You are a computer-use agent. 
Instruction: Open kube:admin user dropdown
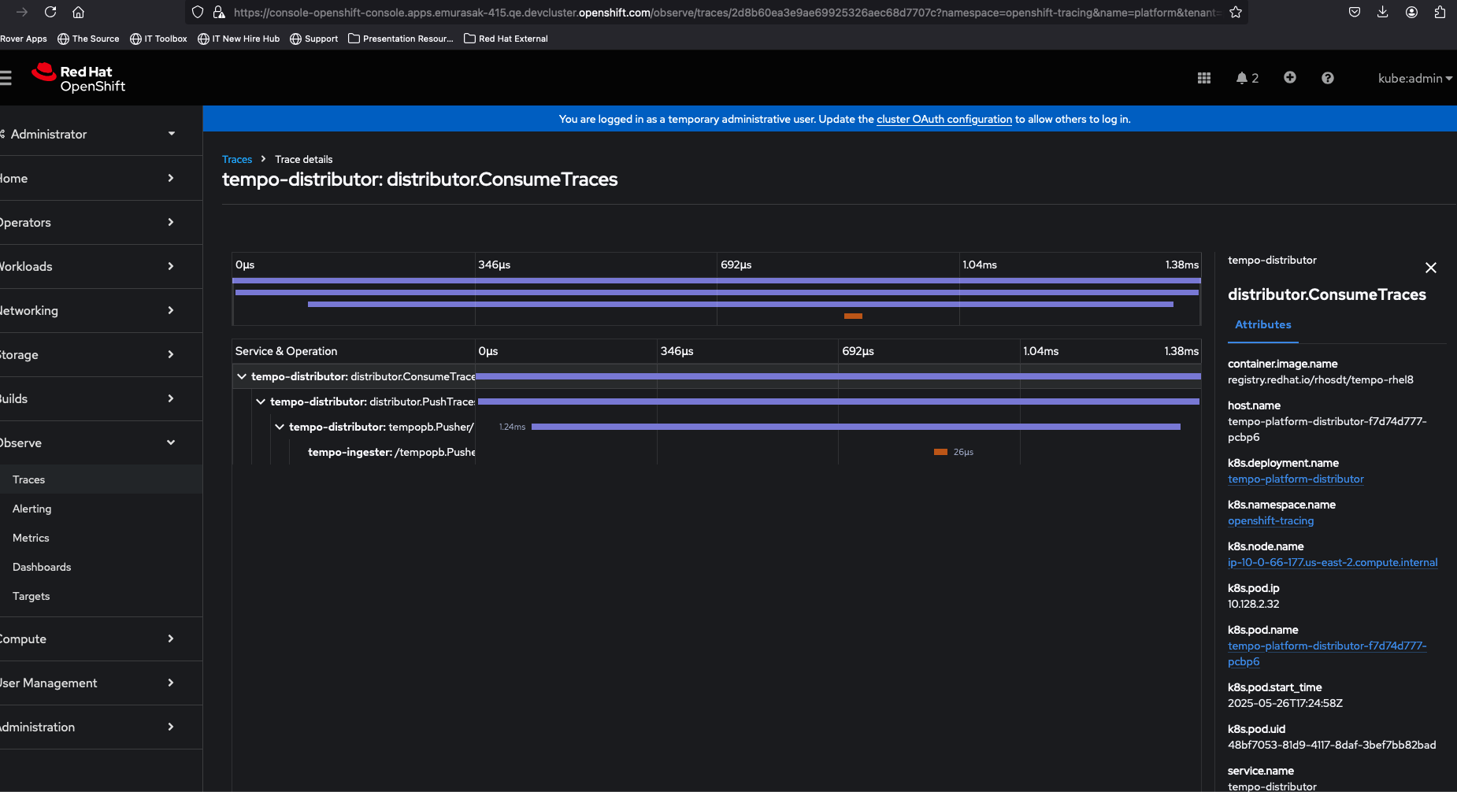click(x=1415, y=78)
